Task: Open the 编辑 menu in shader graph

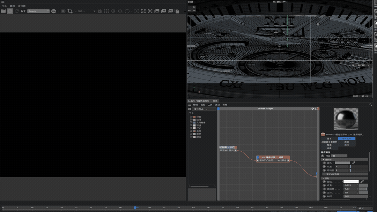Action: coord(195,105)
